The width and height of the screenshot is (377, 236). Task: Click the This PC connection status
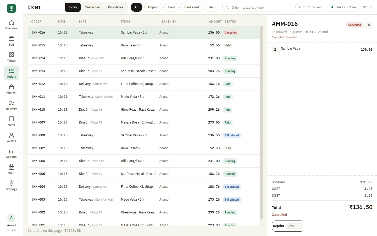tap(344, 7)
